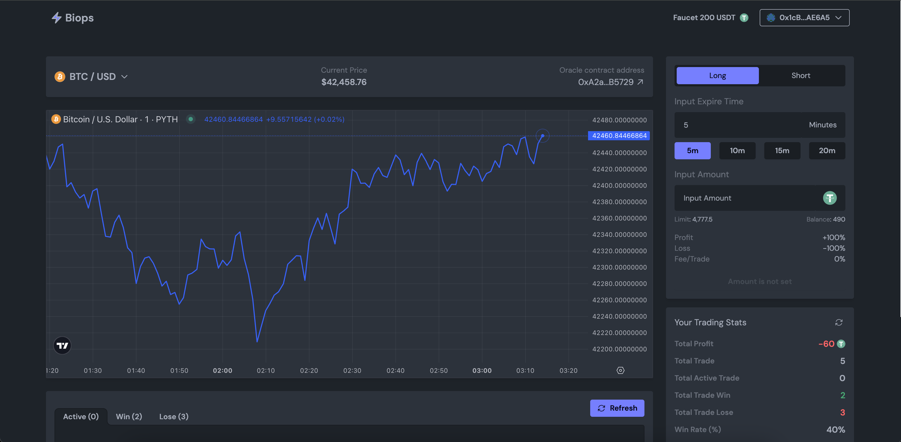Click the Biops lightning bolt logo

(56, 18)
